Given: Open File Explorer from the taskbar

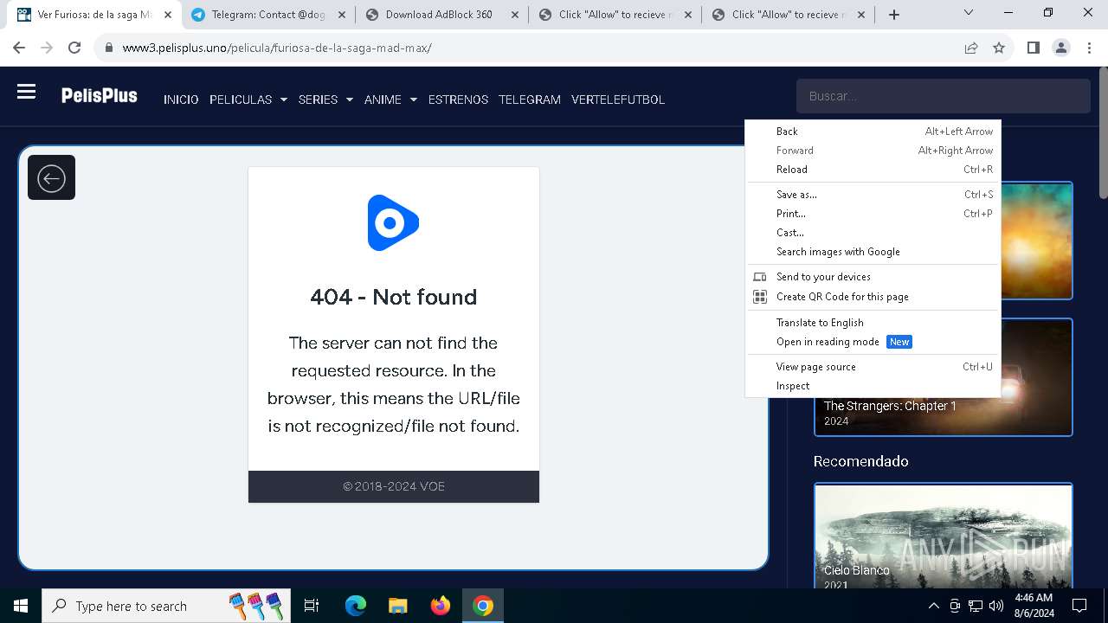Looking at the screenshot, I should [397, 606].
